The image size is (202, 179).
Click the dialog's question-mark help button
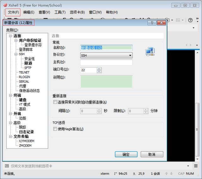point(152,23)
